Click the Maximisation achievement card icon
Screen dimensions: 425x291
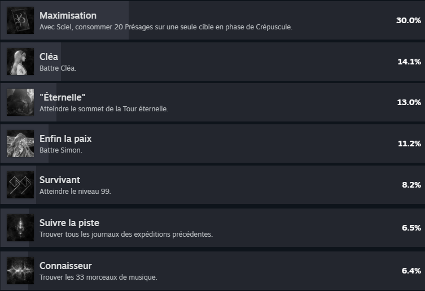[20, 20]
